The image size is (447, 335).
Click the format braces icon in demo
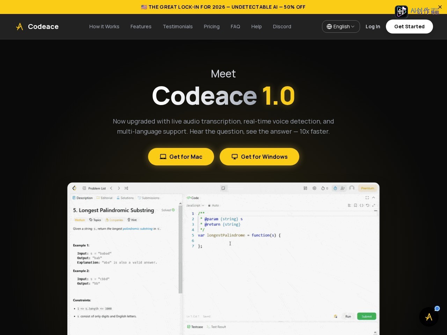point(361,205)
